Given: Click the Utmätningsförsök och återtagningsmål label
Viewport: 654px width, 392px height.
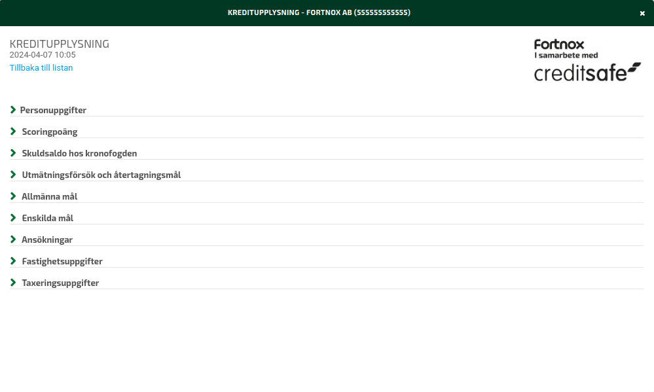Looking at the screenshot, I should click(x=101, y=175).
